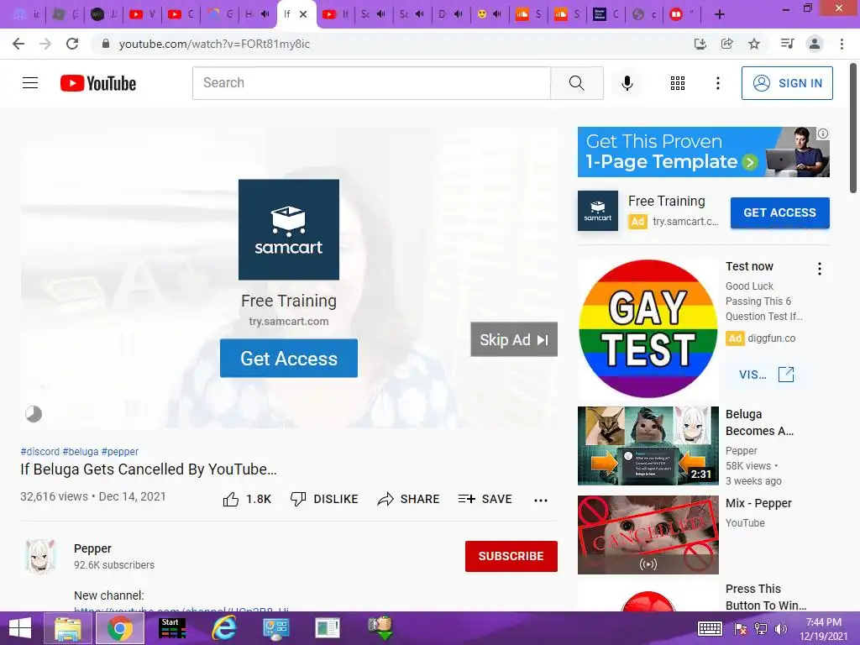Go back to previous page
860x645 pixels.
click(18, 44)
